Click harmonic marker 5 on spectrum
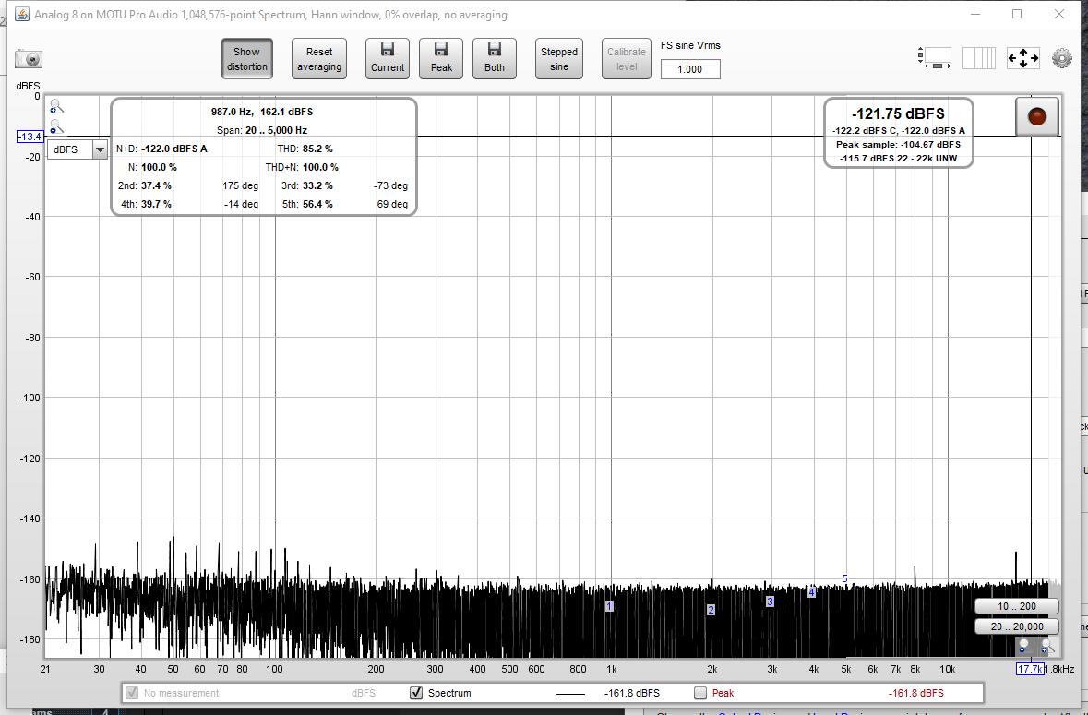This screenshot has height=715, width=1088. (844, 578)
